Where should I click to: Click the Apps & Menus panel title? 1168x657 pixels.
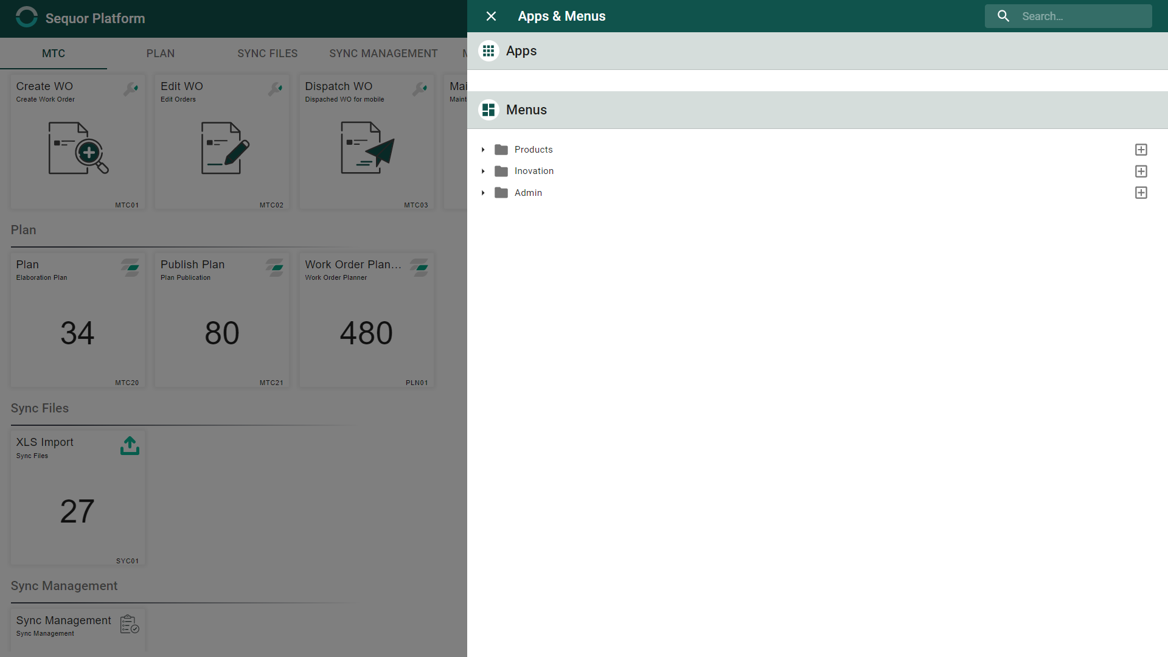[562, 16]
